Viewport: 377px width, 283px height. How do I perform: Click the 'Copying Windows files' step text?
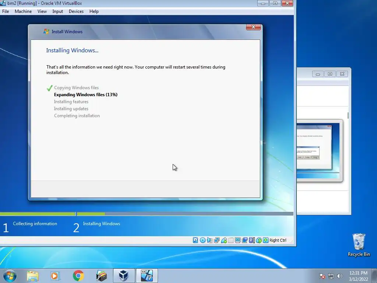click(77, 88)
